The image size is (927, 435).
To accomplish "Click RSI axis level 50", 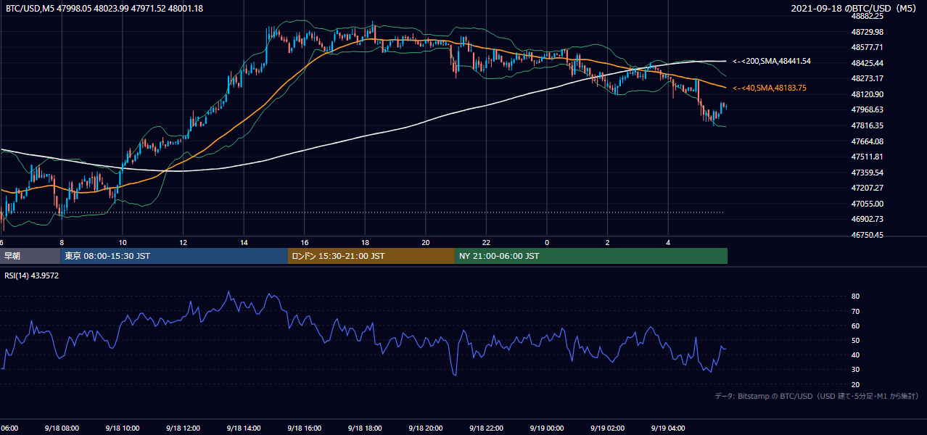I will click(855, 340).
